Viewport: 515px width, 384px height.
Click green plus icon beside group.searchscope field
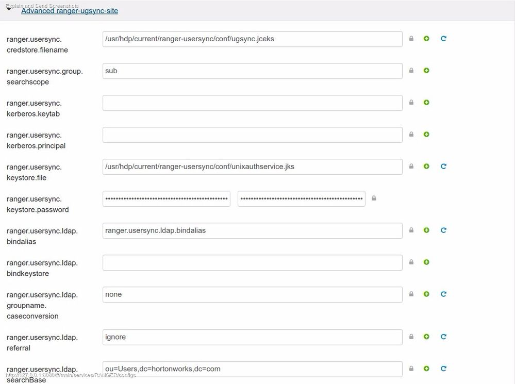point(426,71)
